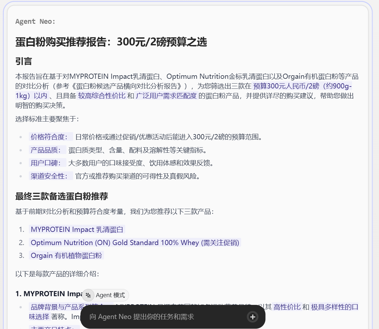Click the Agent 模式 sparkle icon
The width and height of the screenshot is (379, 329).
pyautogui.click(x=88, y=295)
